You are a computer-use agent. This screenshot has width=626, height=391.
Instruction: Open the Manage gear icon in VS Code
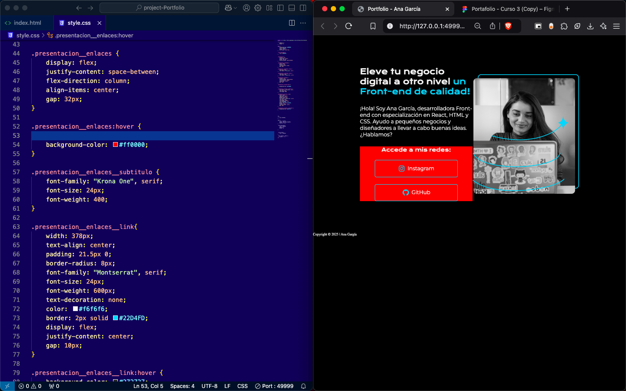point(258,8)
